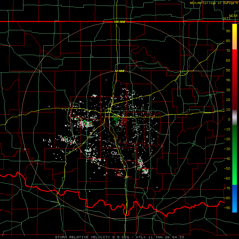
Task: Click the "30" velocity scale value
Action: (x=228, y=90)
